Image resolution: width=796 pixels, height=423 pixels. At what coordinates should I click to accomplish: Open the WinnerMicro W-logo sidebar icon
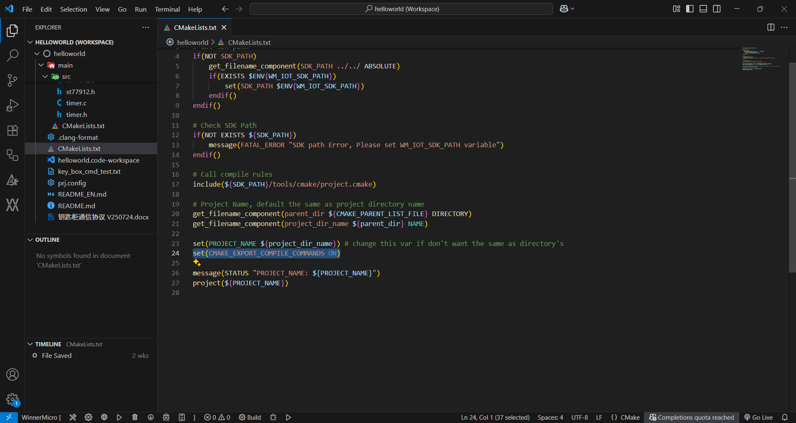pos(12,205)
